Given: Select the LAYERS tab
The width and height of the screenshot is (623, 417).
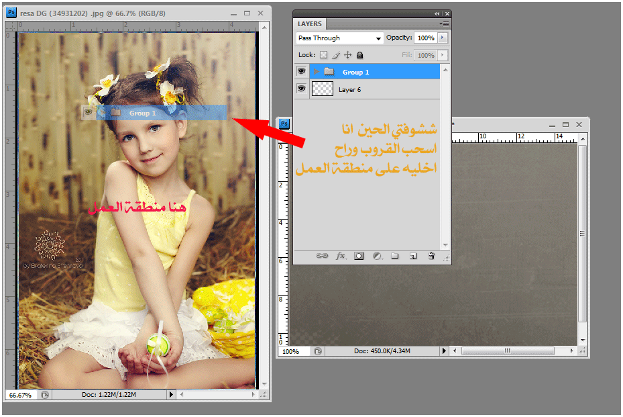Looking at the screenshot, I should pyautogui.click(x=310, y=24).
